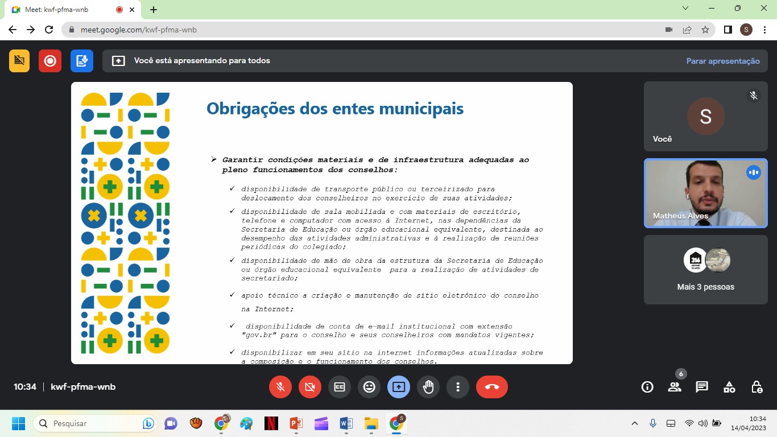Expand the Mais 3 pessoas tile
777x437 pixels.
coord(705,270)
